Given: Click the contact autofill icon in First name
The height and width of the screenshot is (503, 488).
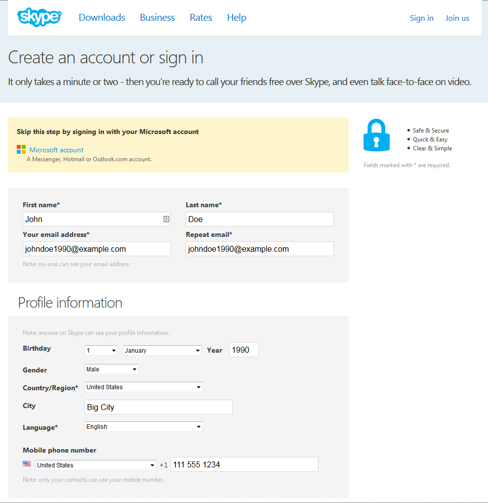Looking at the screenshot, I should pos(166,219).
